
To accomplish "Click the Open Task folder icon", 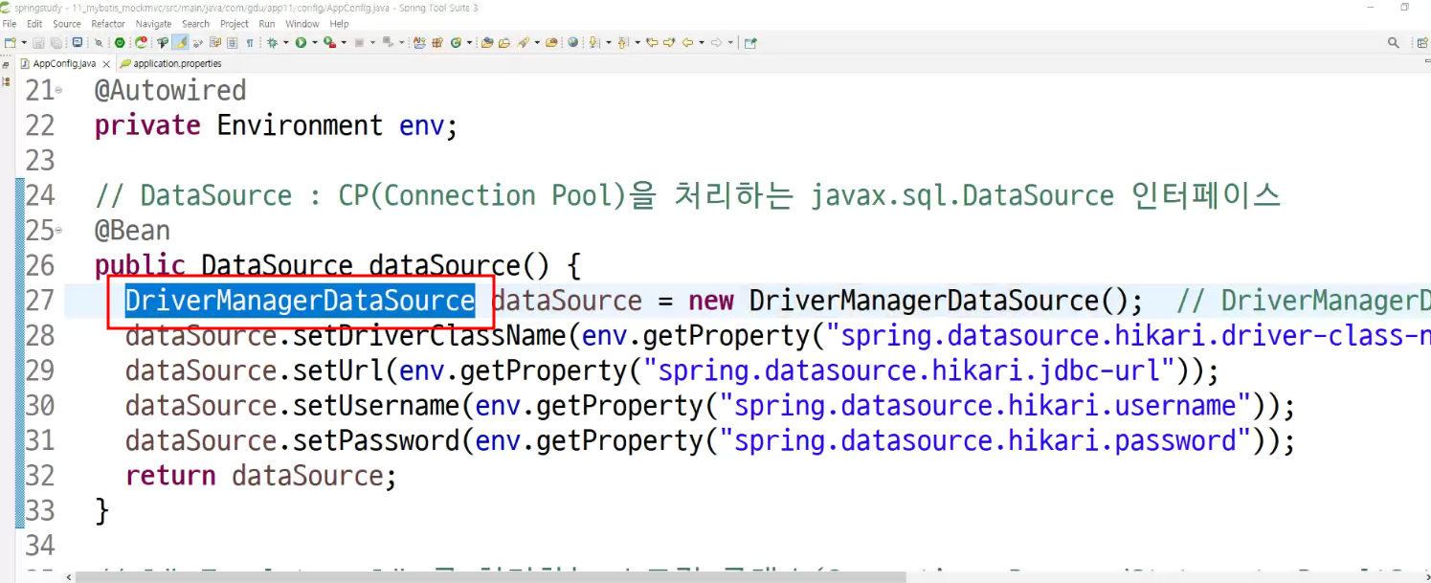I will coord(487,42).
